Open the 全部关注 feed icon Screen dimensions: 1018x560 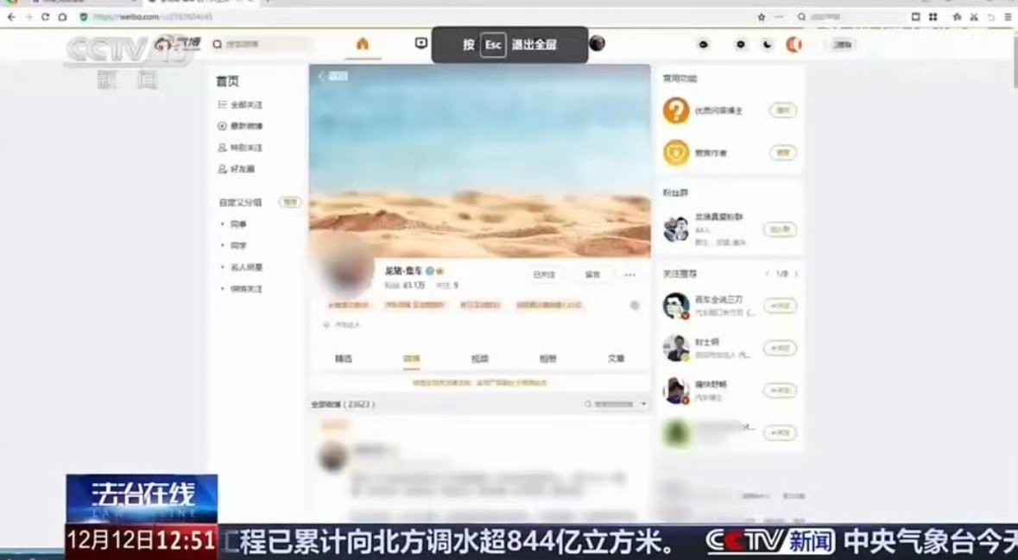[x=221, y=104]
